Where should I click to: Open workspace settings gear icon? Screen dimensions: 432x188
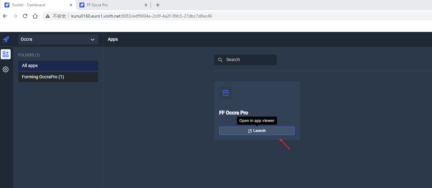click(x=6, y=69)
